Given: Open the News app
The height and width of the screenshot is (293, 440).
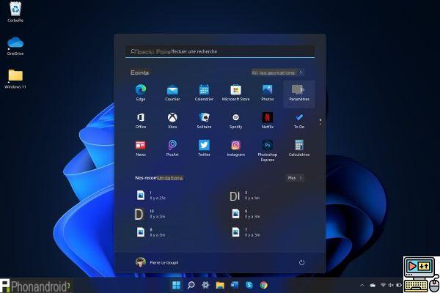Looking at the screenshot, I should pos(141,148).
